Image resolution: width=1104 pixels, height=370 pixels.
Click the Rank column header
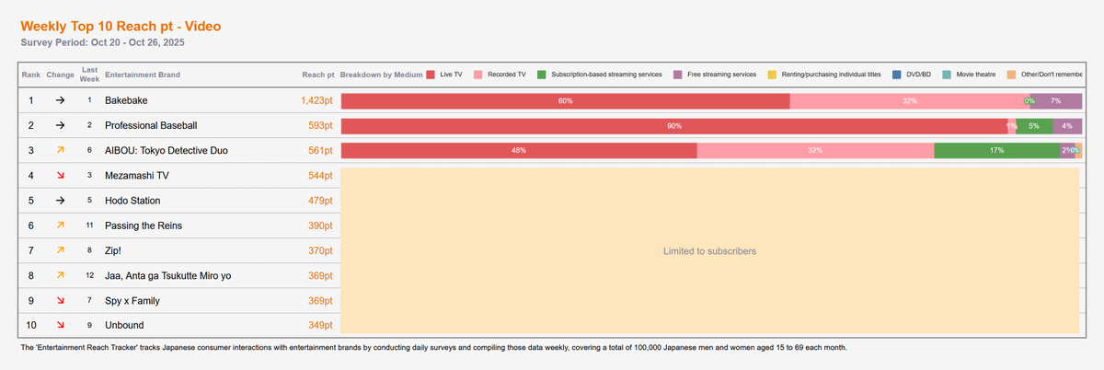pyautogui.click(x=31, y=74)
